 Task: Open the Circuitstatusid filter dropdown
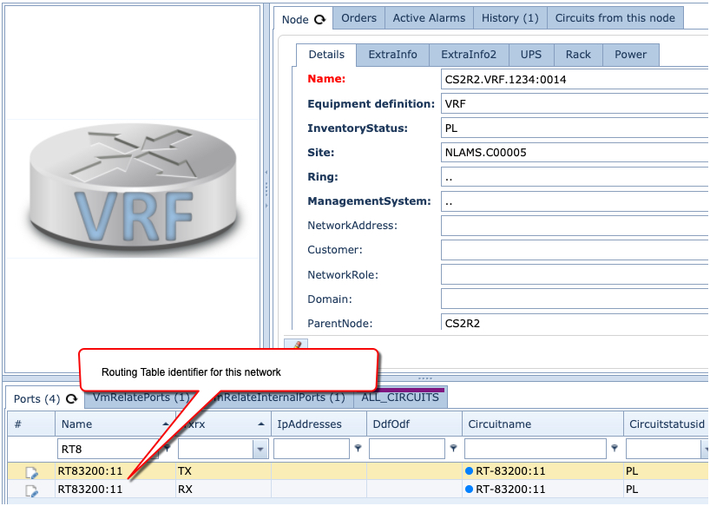[x=704, y=449]
